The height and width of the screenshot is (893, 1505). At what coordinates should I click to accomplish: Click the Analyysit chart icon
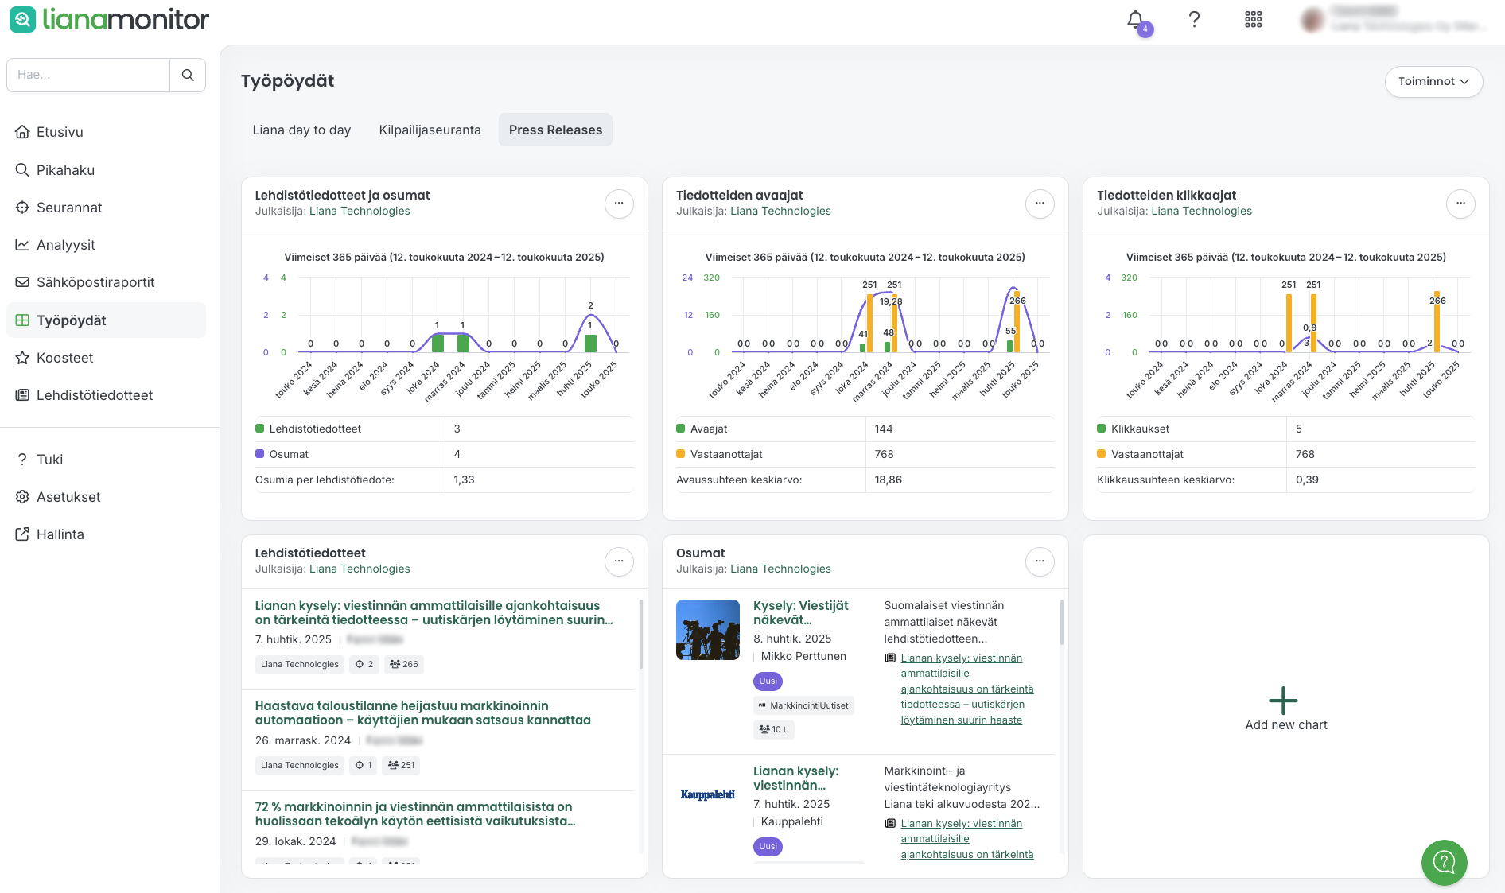coord(22,245)
